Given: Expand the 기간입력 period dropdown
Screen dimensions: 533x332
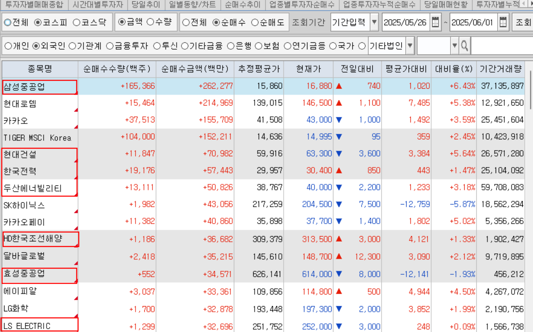Looking at the screenshot, I should click(374, 22).
